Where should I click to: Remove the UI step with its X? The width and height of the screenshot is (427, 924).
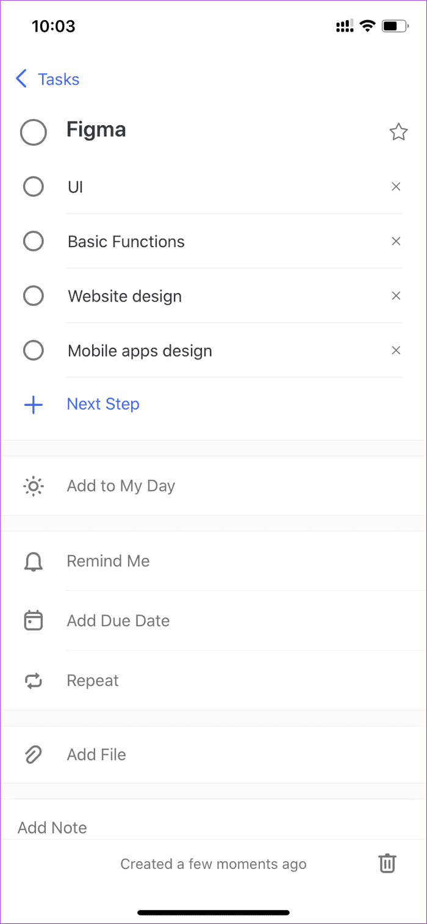pos(396,187)
